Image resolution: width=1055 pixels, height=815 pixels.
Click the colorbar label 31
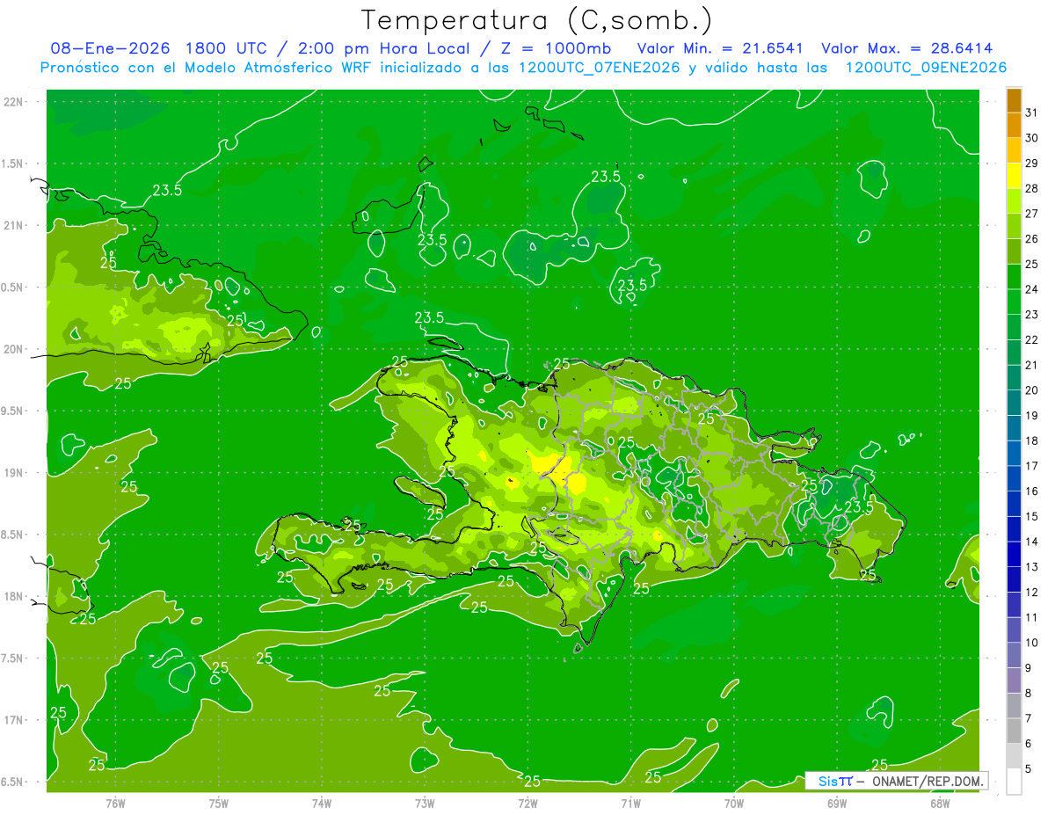click(1032, 113)
